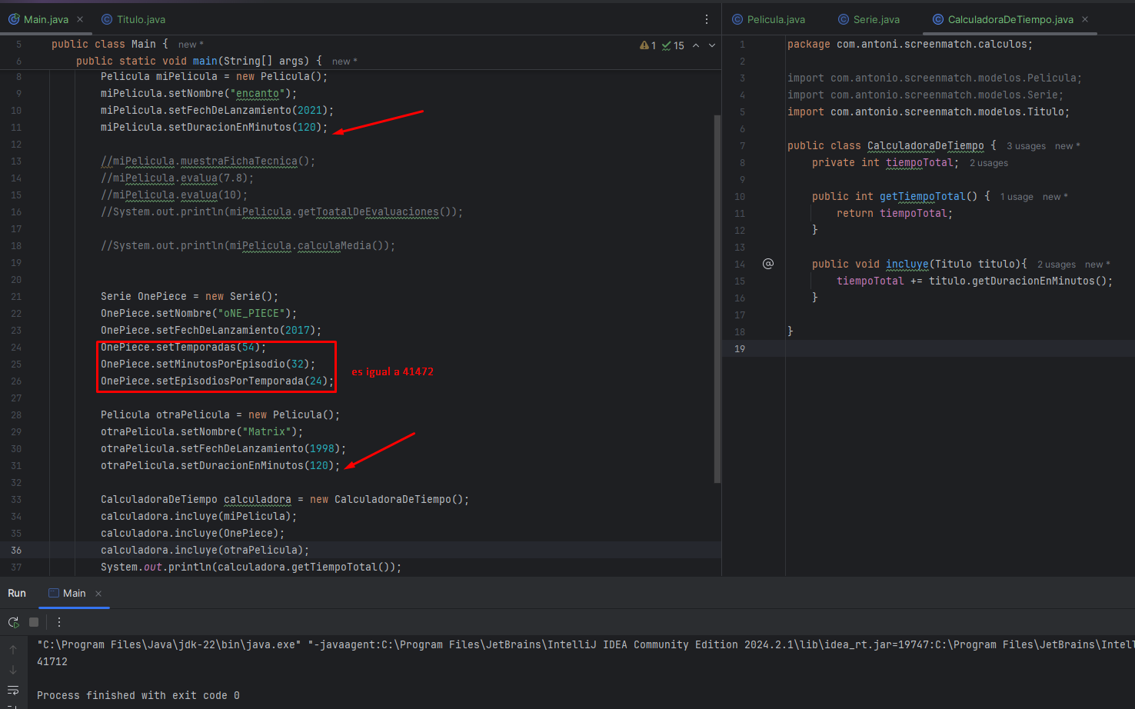Viewport: 1135px width, 709px height.
Task: Close the Main.java editor tab
Action: point(80,19)
